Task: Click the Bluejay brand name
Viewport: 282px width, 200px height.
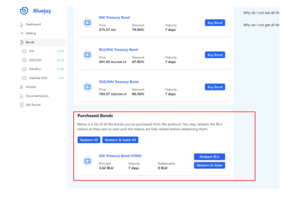Action: 42,11
